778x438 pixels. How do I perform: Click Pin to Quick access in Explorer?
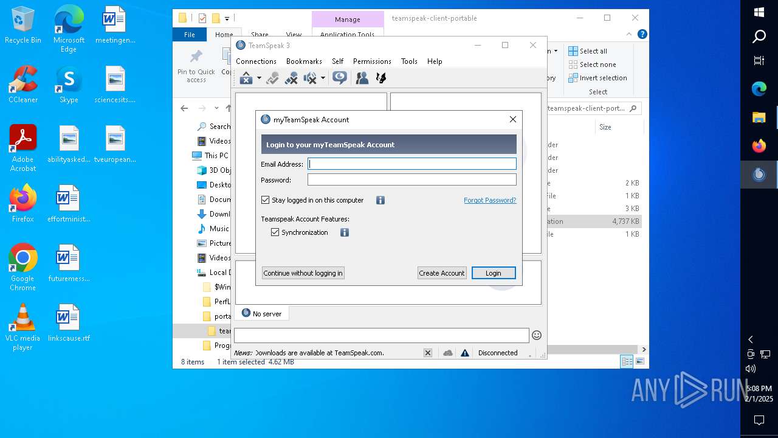click(x=196, y=66)
